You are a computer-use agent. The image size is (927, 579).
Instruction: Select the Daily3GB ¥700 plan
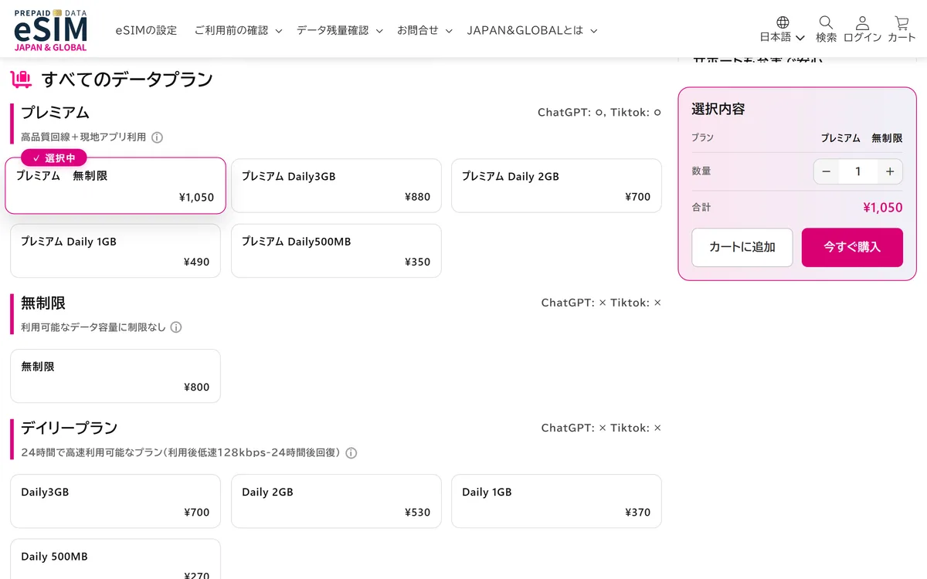point(115,501)
